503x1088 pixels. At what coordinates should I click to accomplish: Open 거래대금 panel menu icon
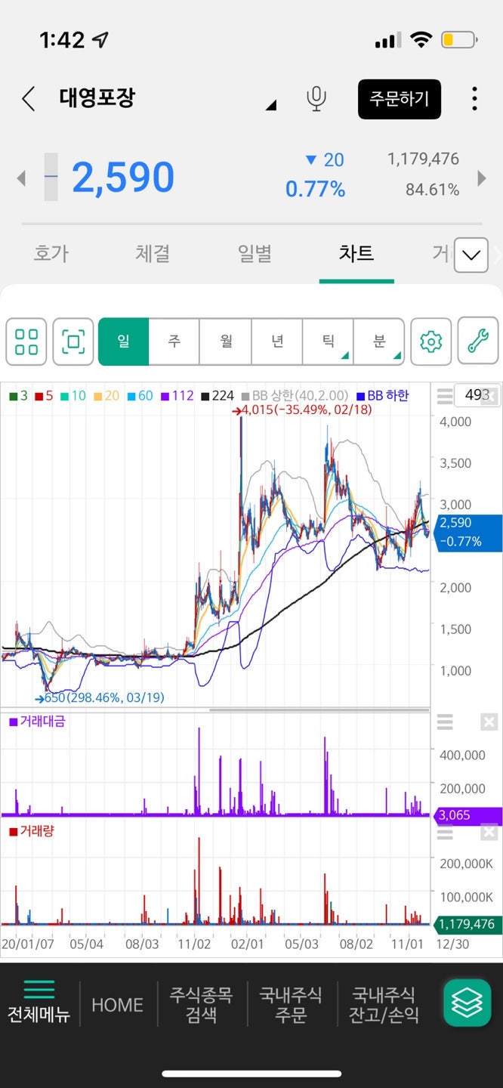coord(446,722)
